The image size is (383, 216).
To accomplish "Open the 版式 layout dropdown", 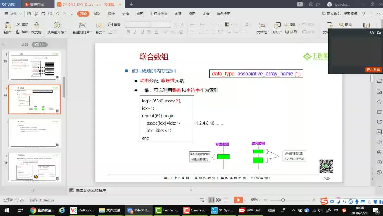I will pyautogui.click(x=100, y=32).
